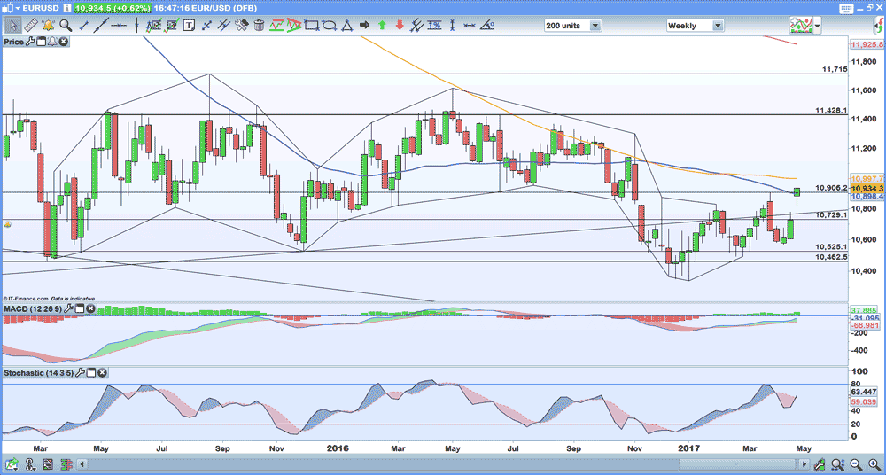Click the 11,715 price level label
This screenshot has width=886, height=475.
(x=835, y=69)
